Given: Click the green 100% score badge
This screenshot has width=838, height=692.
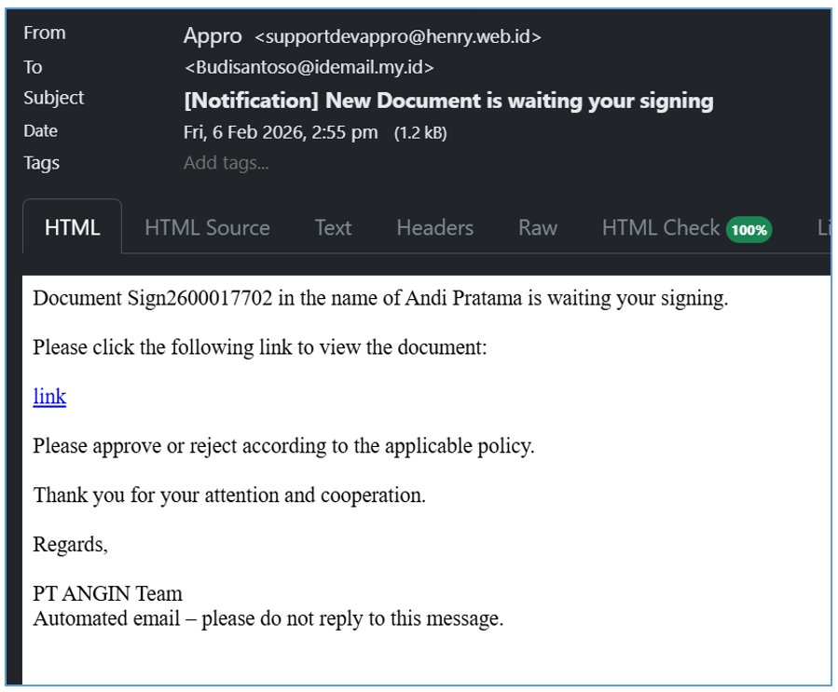Looking at the screenshot, I should (x=749, y=229).
